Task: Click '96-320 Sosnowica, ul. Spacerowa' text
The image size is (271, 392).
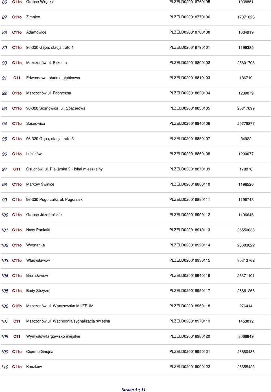Action: pos(56,108)
